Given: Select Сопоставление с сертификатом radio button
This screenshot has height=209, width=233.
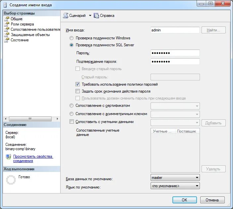Looking at the screenshot, I should 71,105.
